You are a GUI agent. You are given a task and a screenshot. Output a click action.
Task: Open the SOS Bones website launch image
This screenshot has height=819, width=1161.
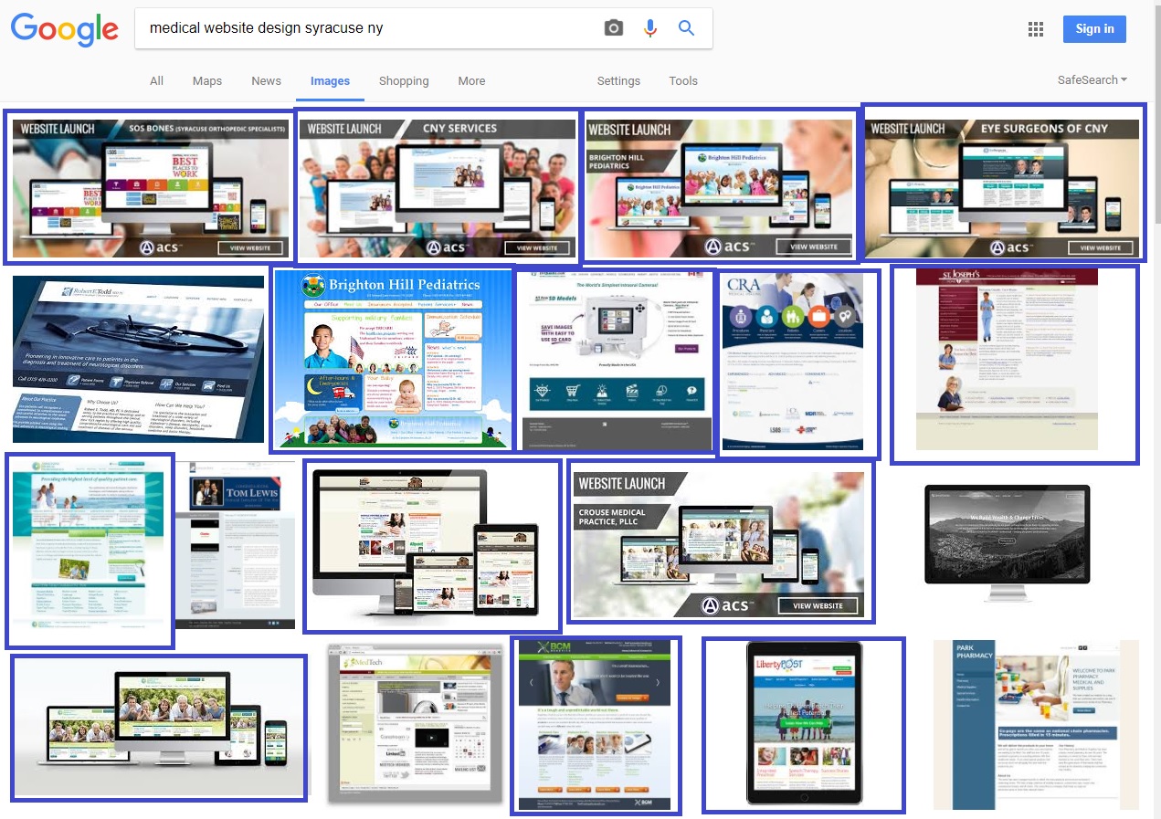pos(149,187)
